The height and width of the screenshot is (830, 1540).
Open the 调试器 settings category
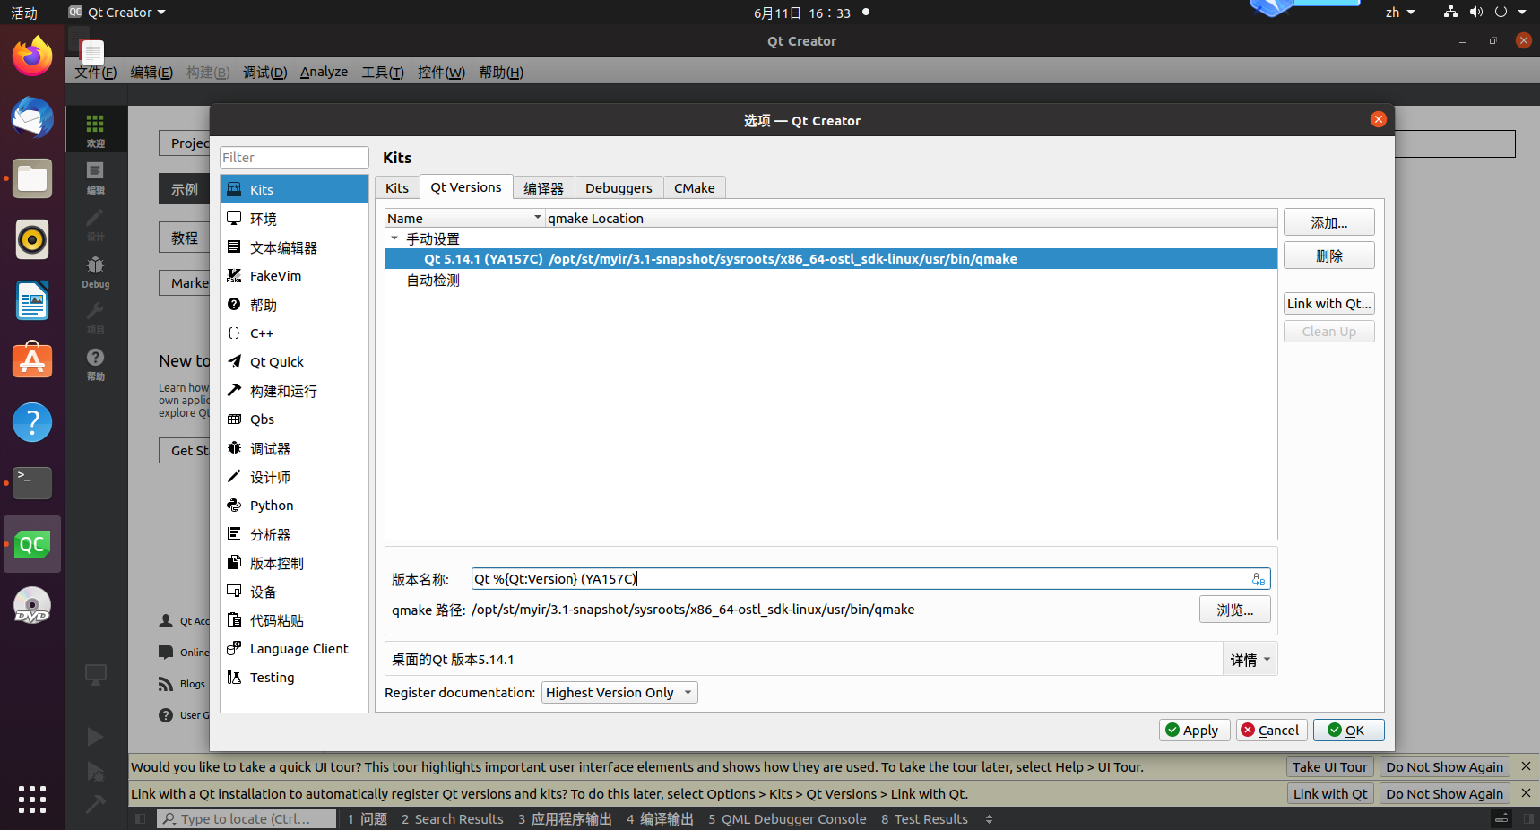pos(294,448)
